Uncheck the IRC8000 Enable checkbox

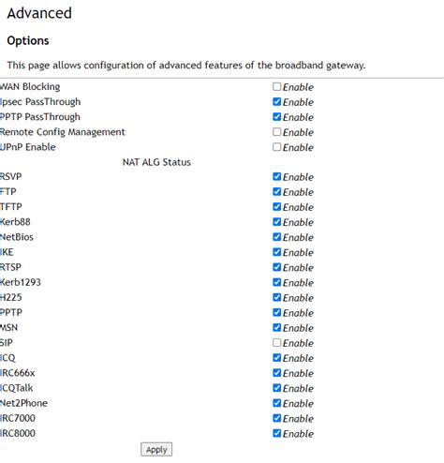pyautogui.click(x=276, y=433)
